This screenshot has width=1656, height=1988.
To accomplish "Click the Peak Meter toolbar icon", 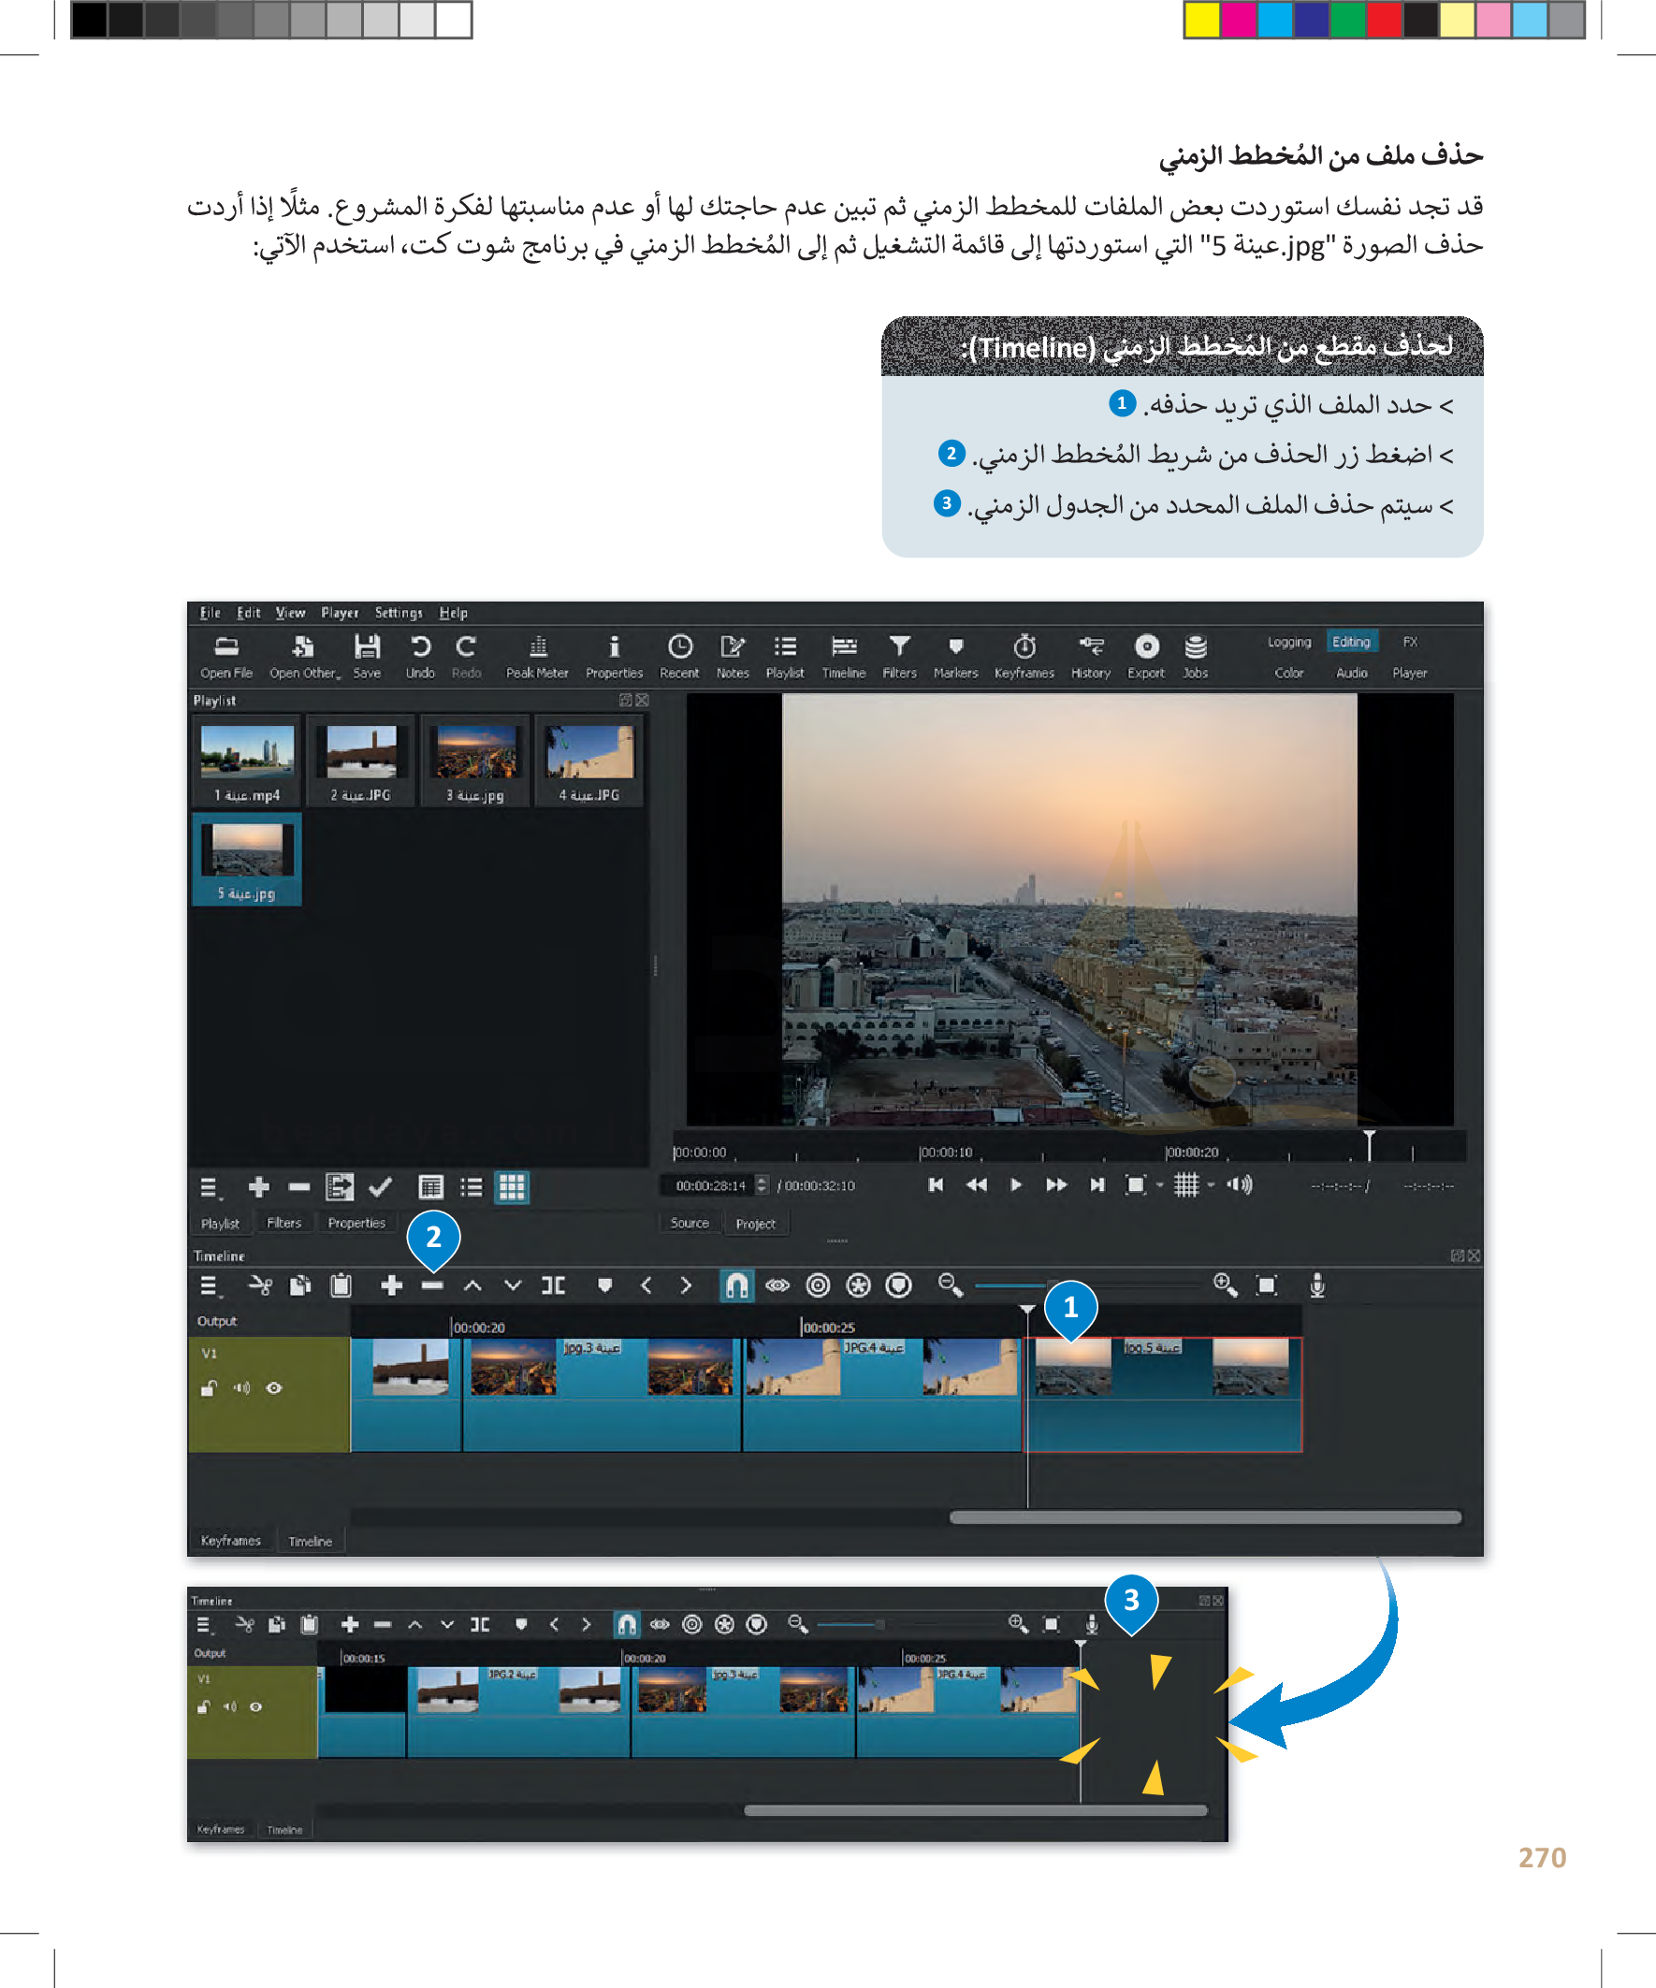I will point(537,656).
